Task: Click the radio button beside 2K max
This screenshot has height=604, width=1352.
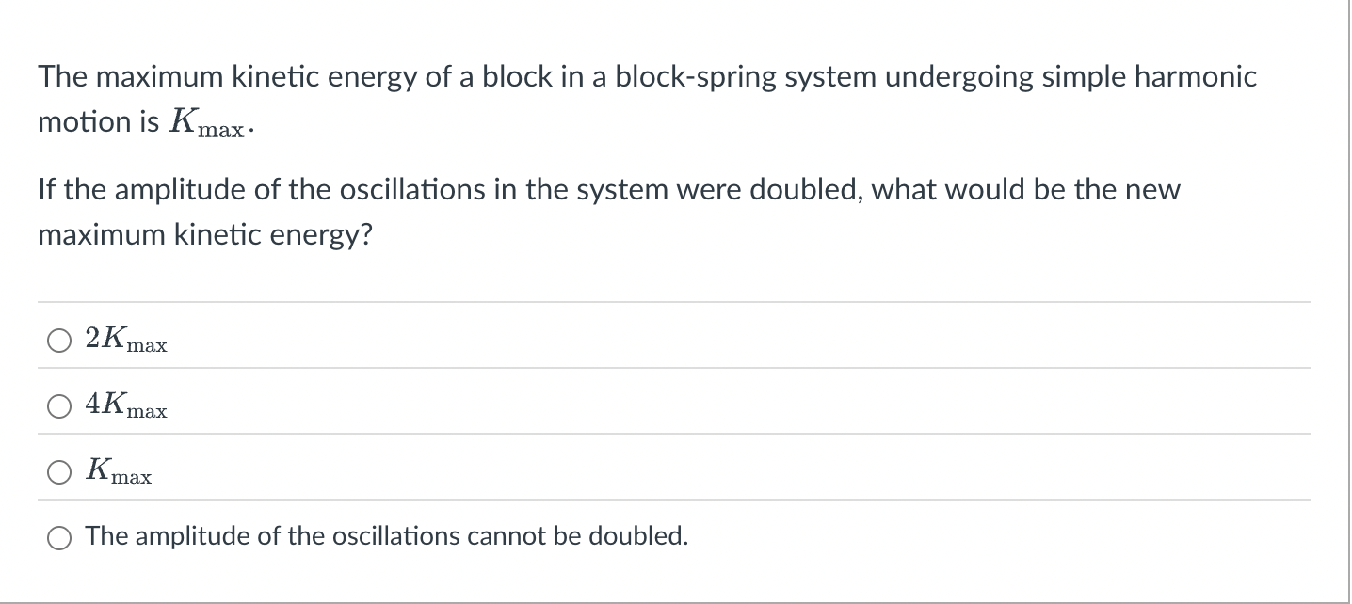Action: [x=58, y=340]
